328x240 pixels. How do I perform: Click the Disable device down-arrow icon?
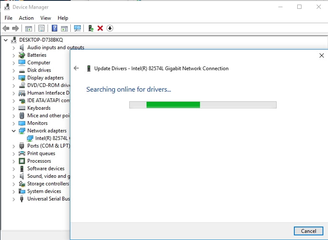click(110, 28)
